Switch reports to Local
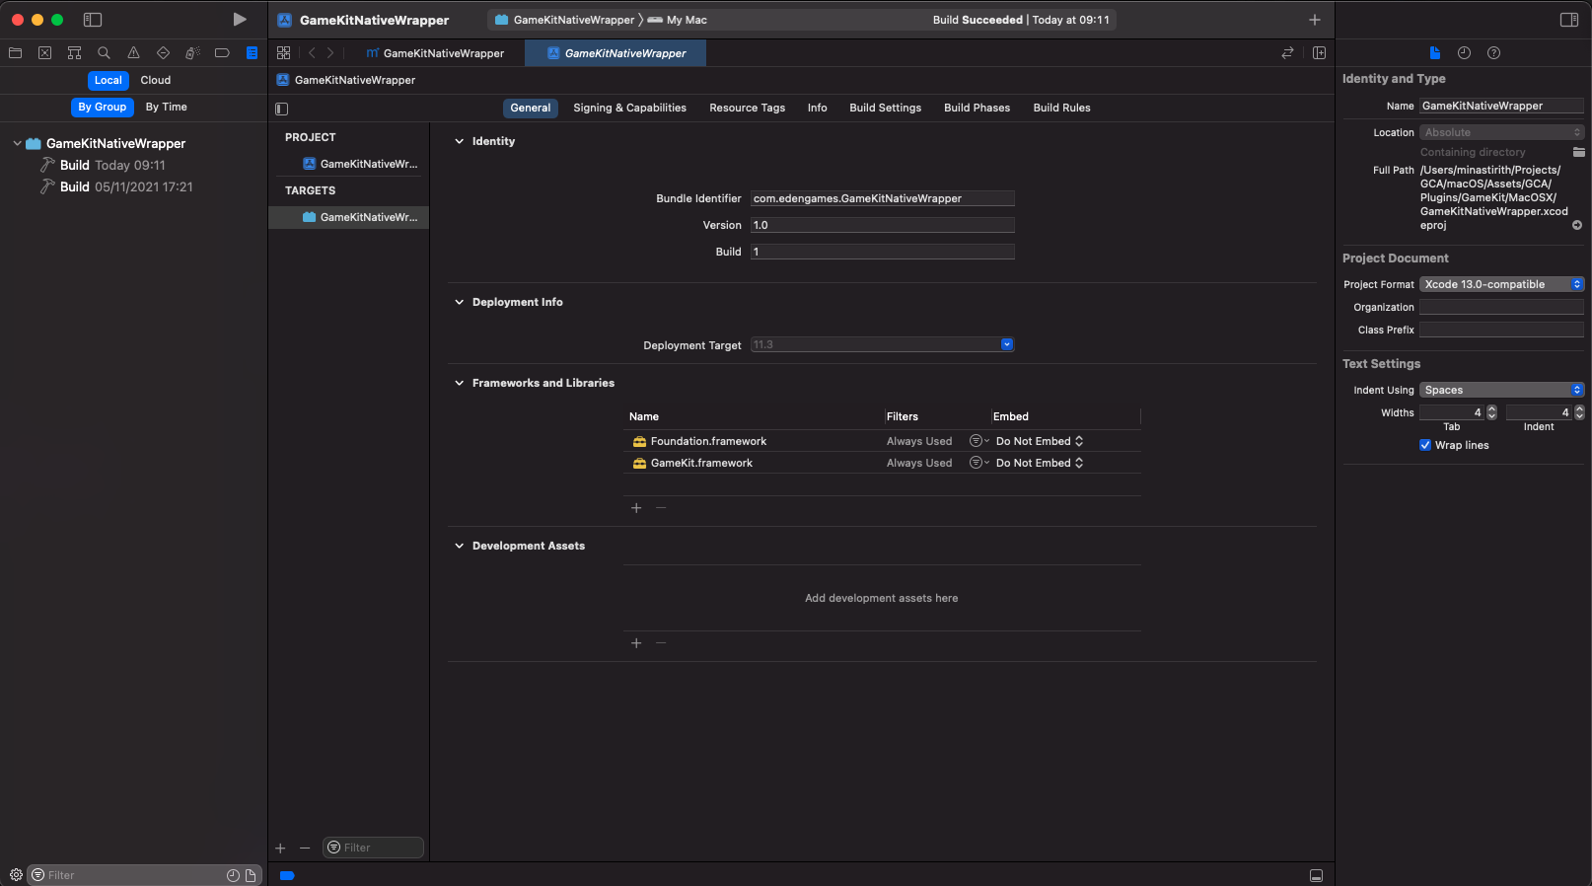Screen dimensions: 1592x886 pyautogui.click(x=109, y=81)
